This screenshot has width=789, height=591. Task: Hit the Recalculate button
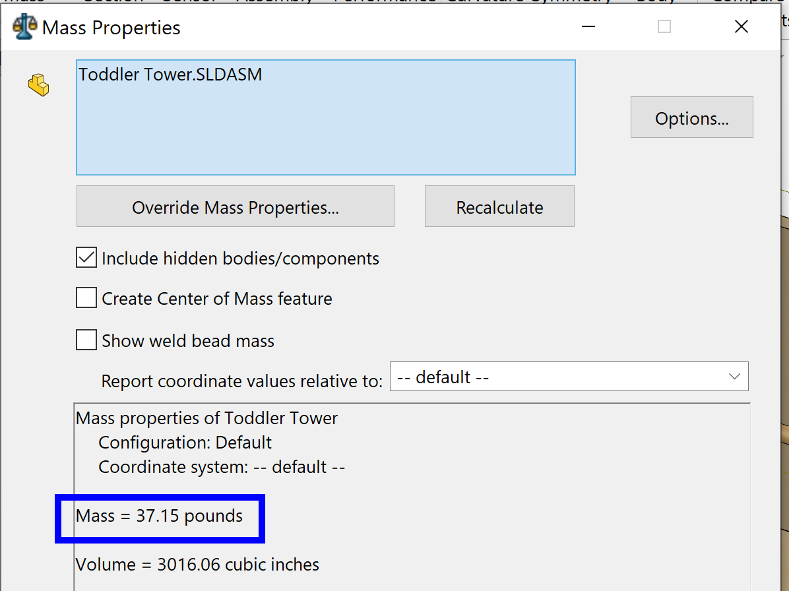pos(499,207)
